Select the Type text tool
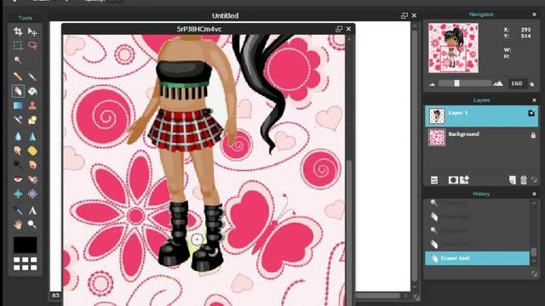The height and width of the screenshot is (306, 545). point(32,210)
